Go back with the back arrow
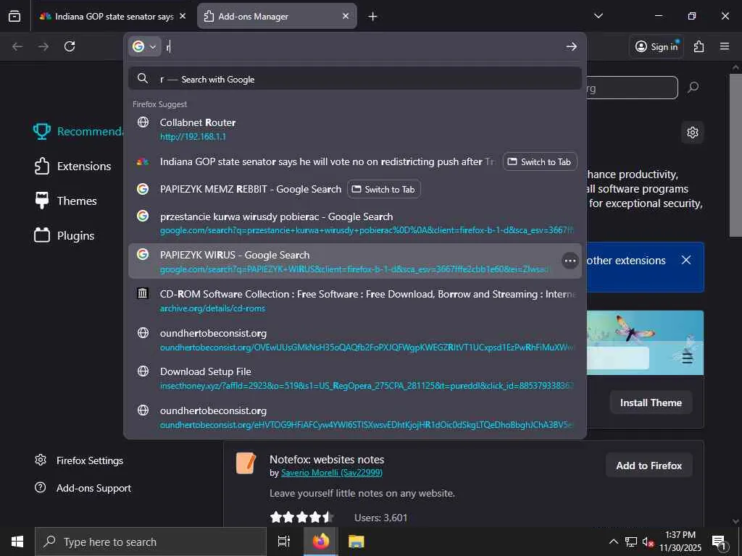742x556 pixels. [17, 46]
